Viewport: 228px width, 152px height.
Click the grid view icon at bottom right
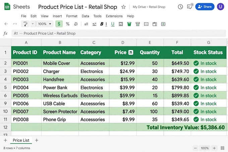tap(222, 148)
